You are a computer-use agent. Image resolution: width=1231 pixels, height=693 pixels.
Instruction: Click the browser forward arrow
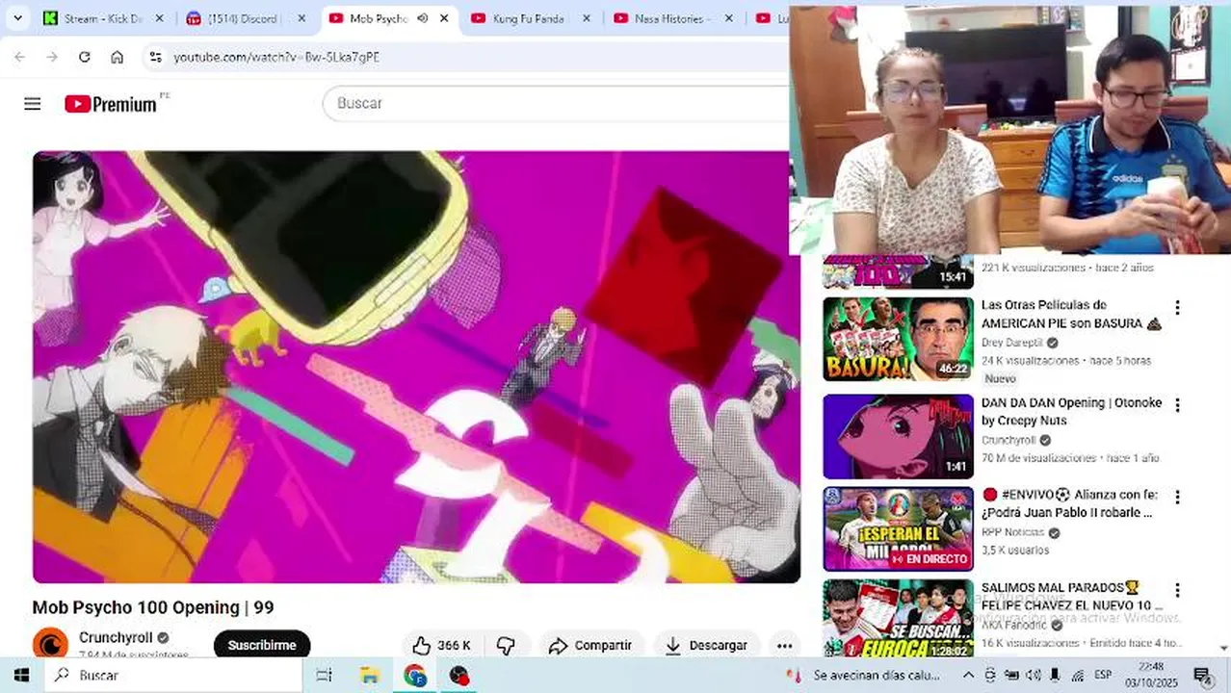52,57
